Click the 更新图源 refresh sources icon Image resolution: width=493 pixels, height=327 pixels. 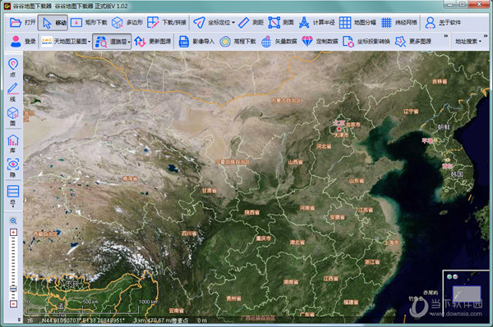point(140,41)
